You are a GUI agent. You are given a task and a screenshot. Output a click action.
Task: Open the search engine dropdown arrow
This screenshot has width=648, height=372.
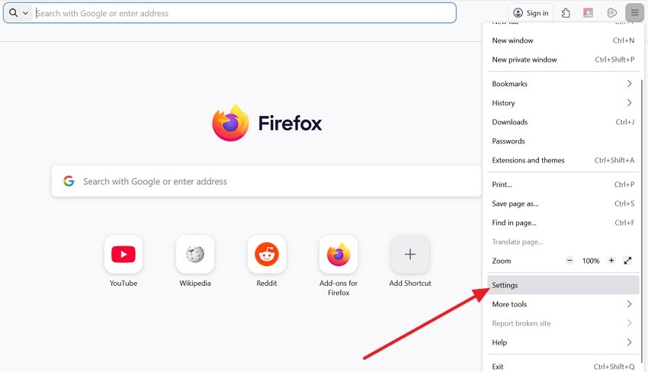pyautogui.click(x=25, y=13)
